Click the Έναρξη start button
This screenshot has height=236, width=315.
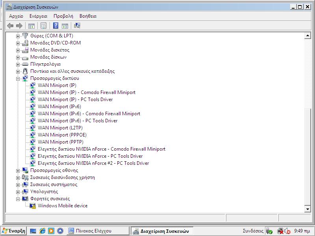[14, 231]
